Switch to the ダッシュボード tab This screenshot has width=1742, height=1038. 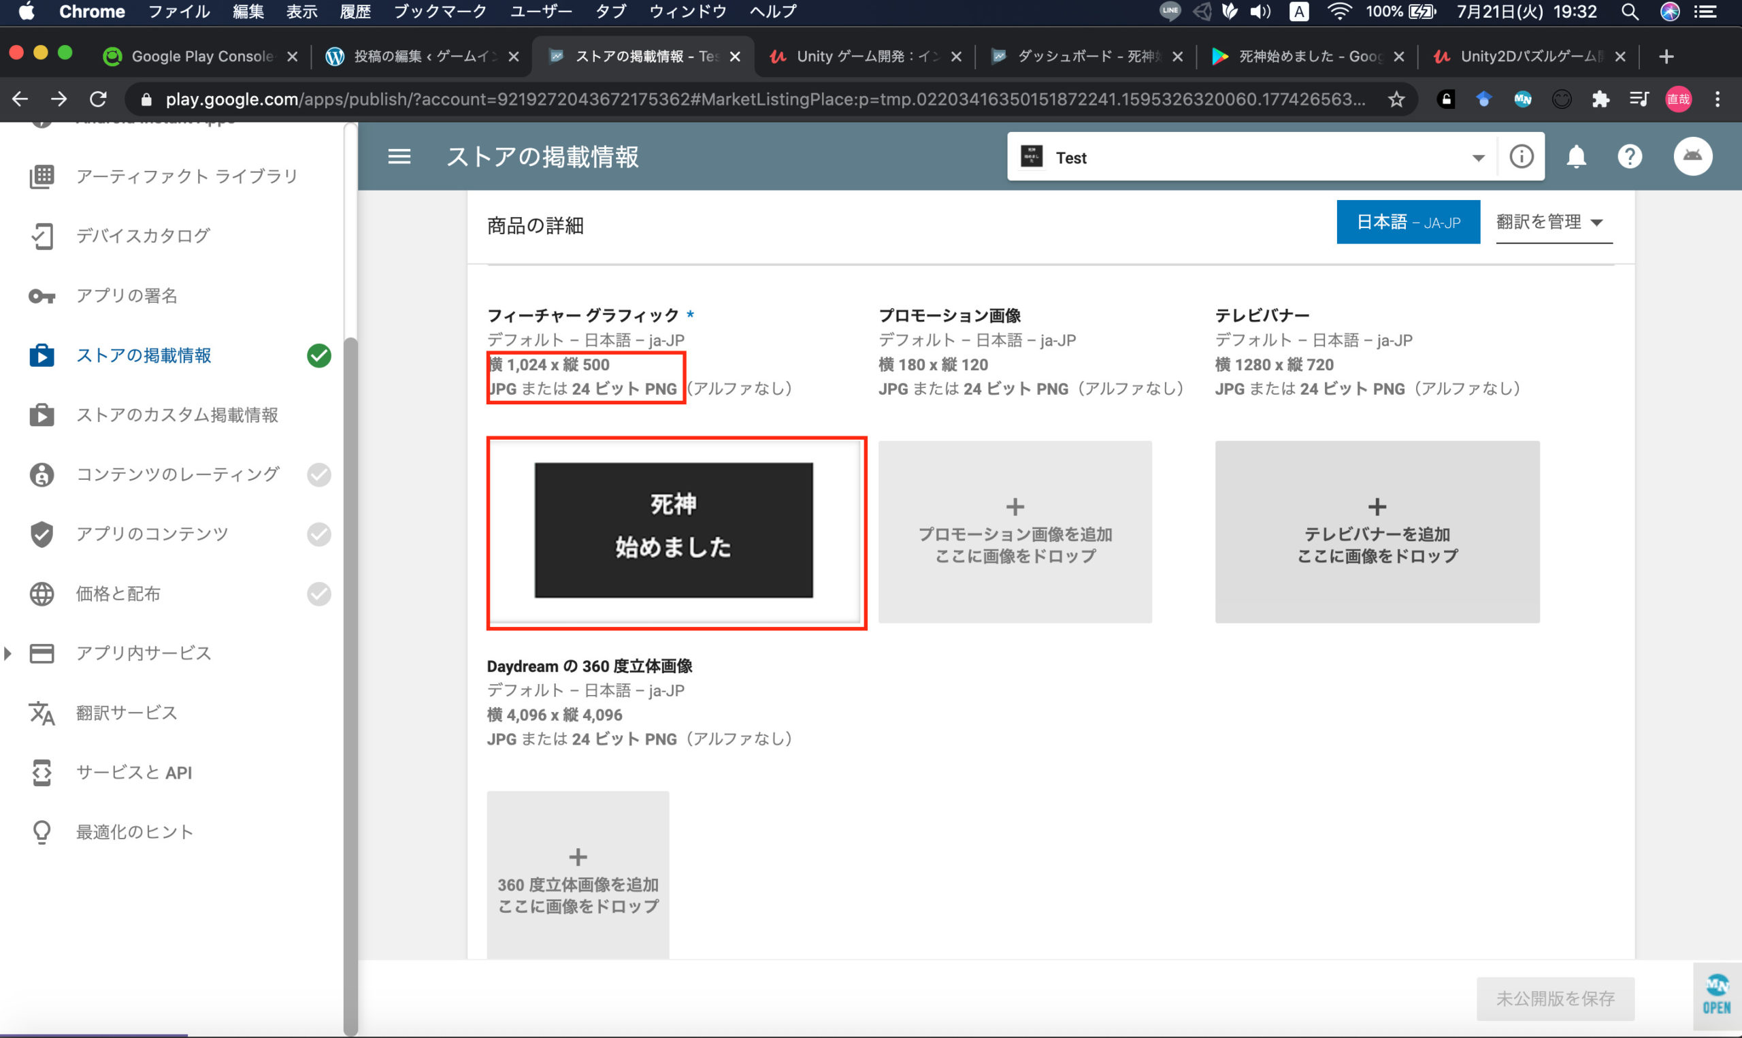[1085, 56]
